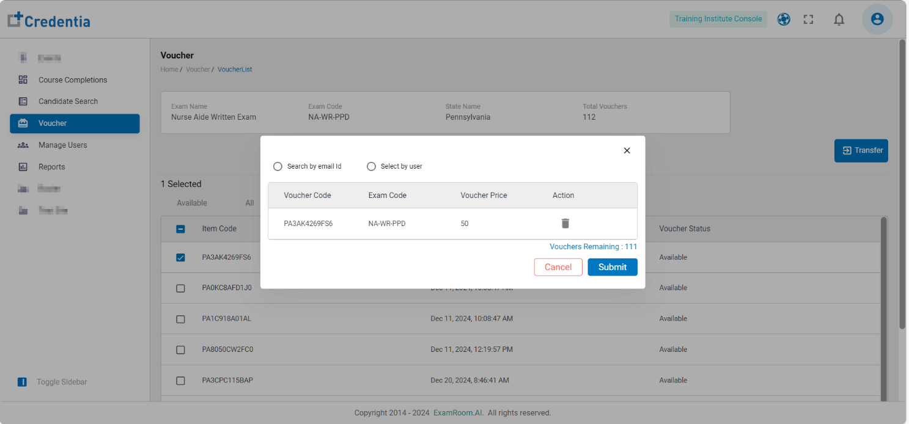Click item code PA3CPC115BAP
909x424 pixels.
227,380
